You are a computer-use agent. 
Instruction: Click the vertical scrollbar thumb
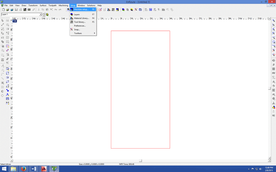(269, 88)
